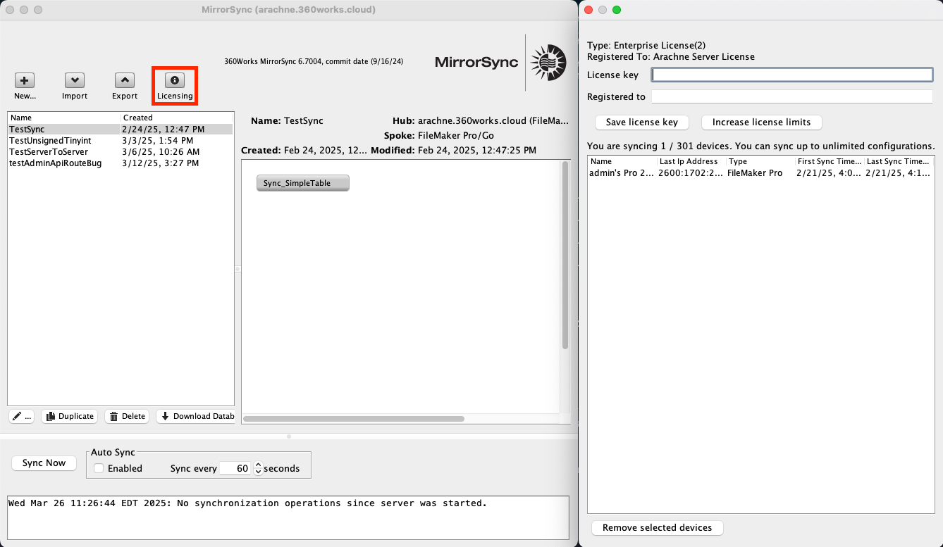Open the Licensing info icon
Screen dimensions: 943x547
pos(175,80)
